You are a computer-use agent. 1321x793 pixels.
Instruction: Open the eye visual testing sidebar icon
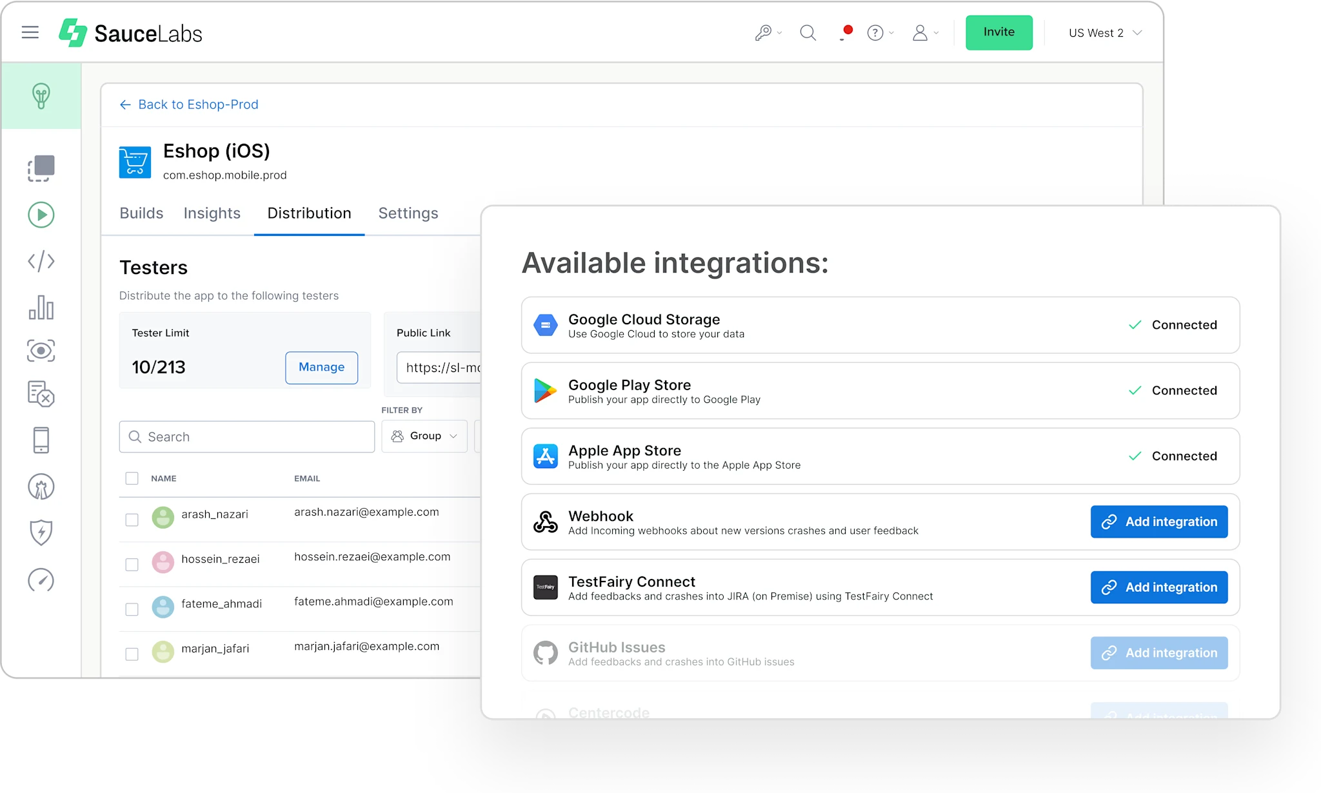41,351
